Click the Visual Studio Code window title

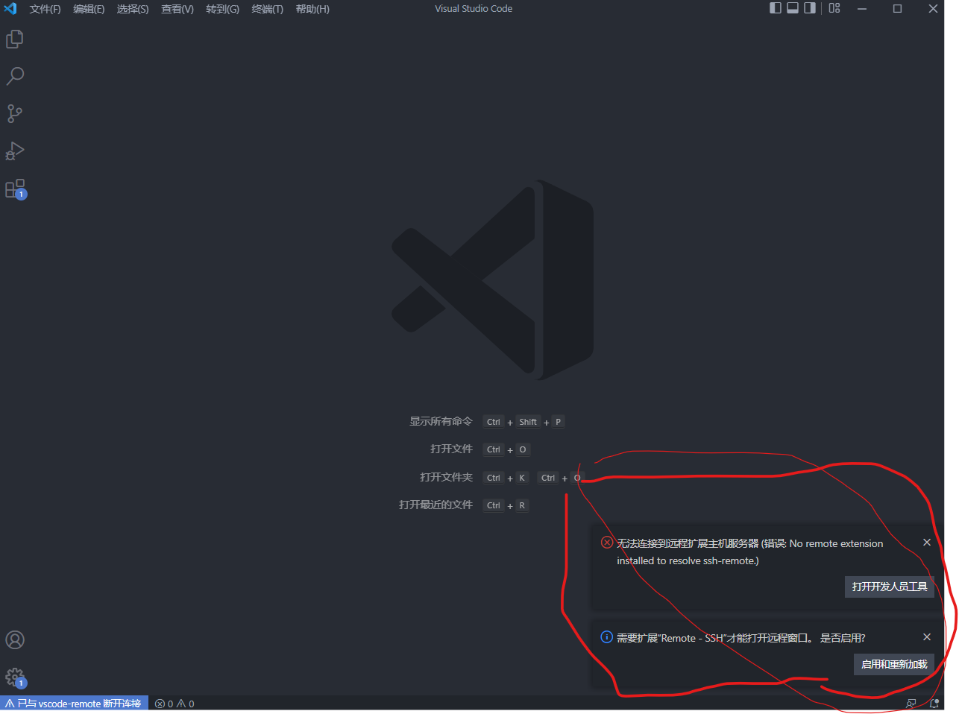click(x=474, y=9)
